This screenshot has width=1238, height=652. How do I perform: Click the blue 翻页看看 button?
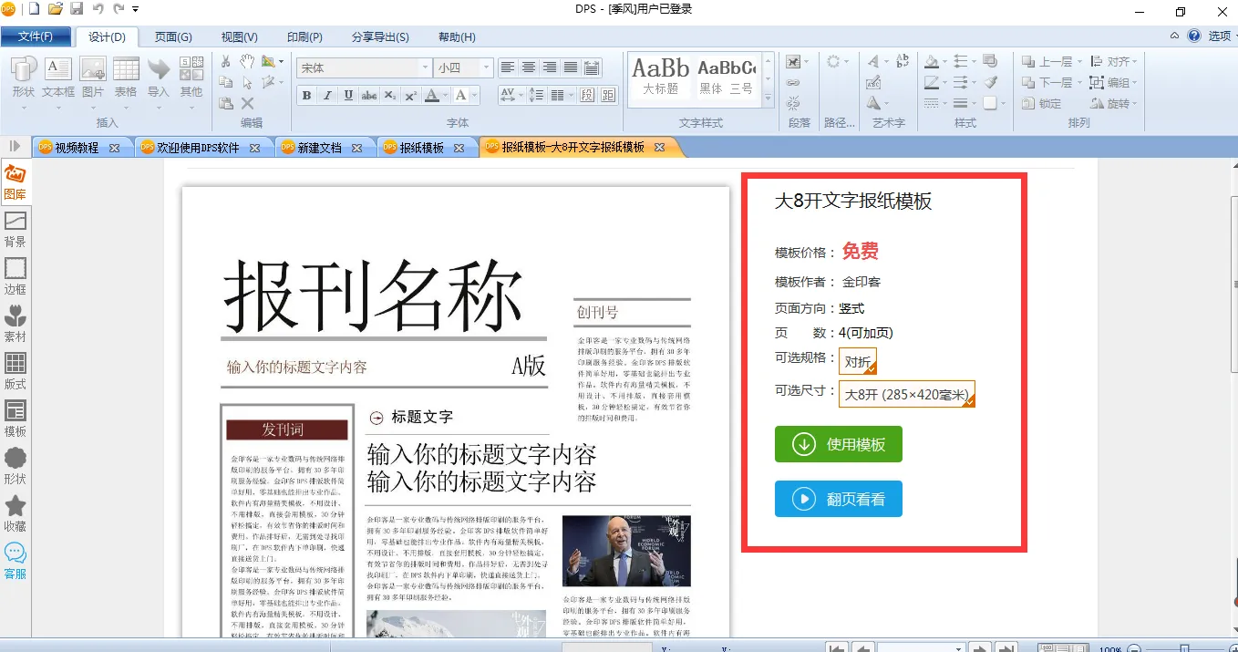[838, 499]
